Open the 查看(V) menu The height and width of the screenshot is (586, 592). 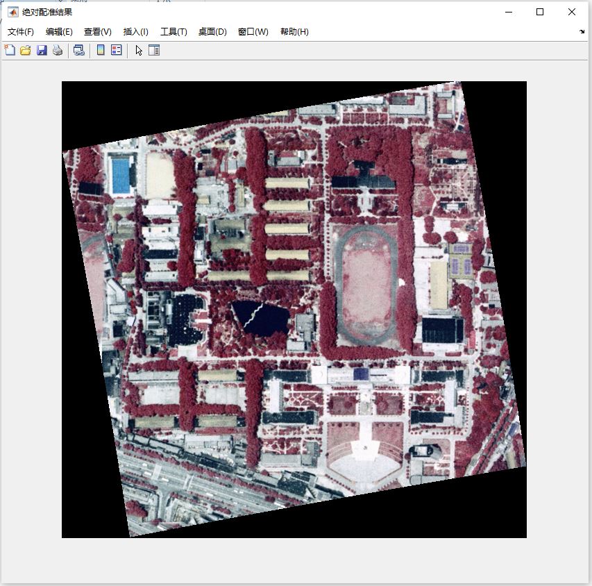(98, 32)
